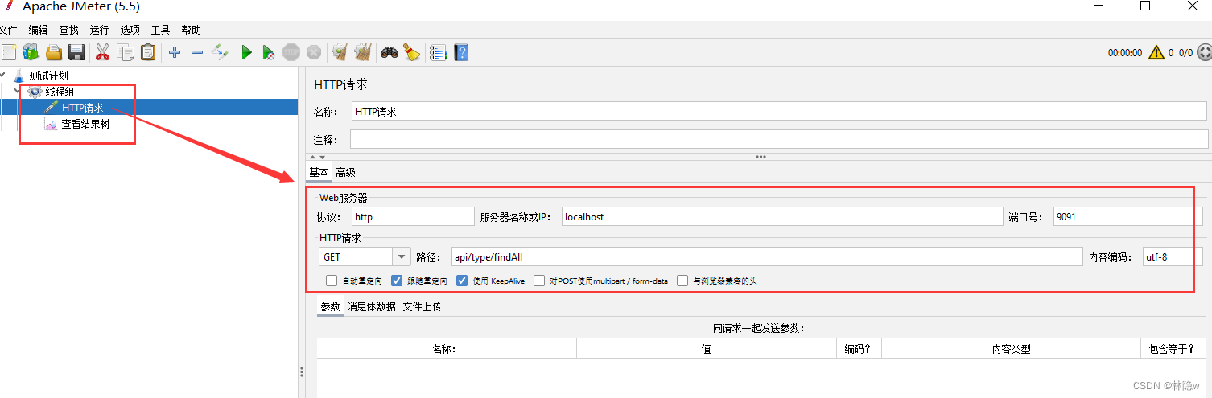Toggle enabled state of element

point(220,52)
